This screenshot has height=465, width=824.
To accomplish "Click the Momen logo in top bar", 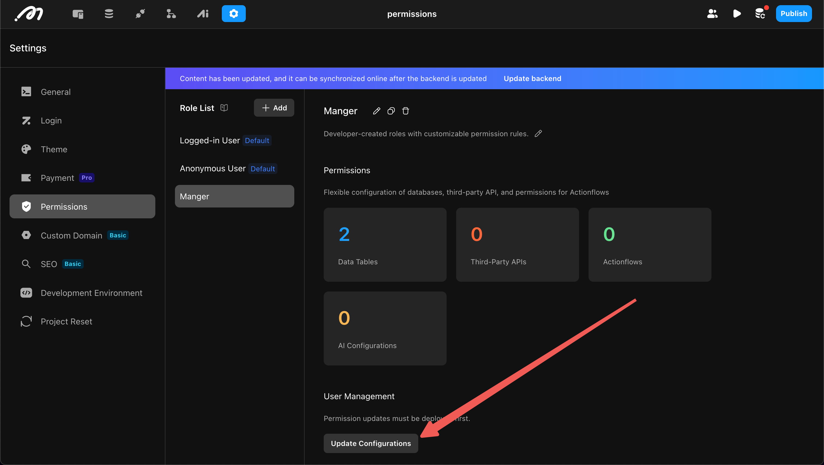I will click(29, 14).
